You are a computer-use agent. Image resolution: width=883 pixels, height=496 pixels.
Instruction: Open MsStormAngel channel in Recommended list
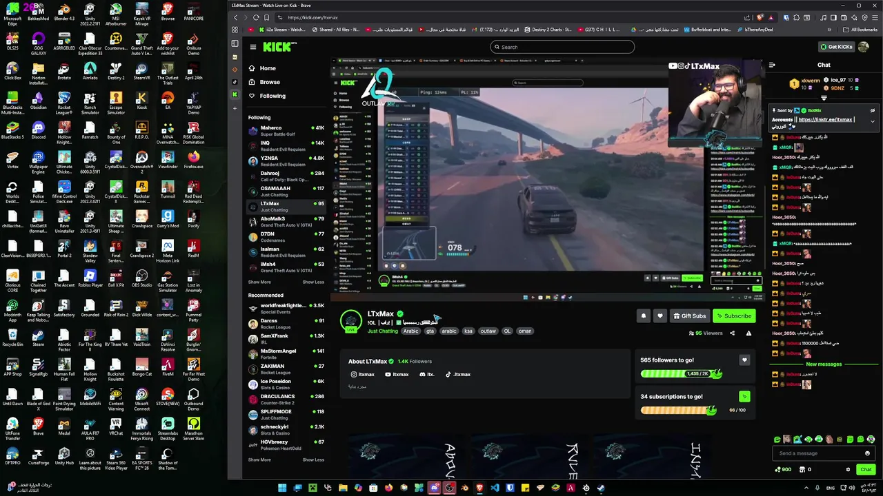(286, 353)
